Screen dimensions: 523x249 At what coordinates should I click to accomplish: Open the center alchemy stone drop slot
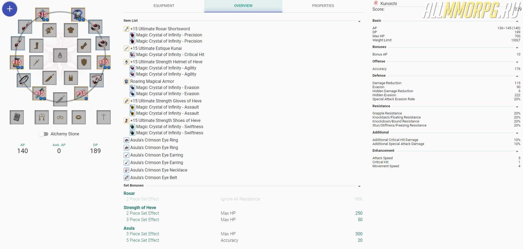[60, 55]
